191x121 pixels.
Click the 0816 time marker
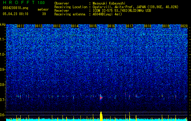point(111,26)
